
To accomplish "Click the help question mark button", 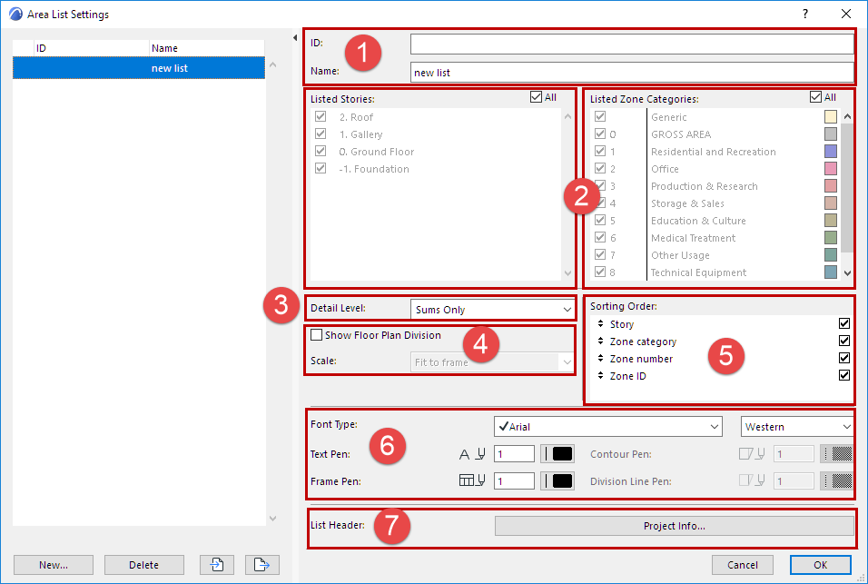I will point(805,14).
